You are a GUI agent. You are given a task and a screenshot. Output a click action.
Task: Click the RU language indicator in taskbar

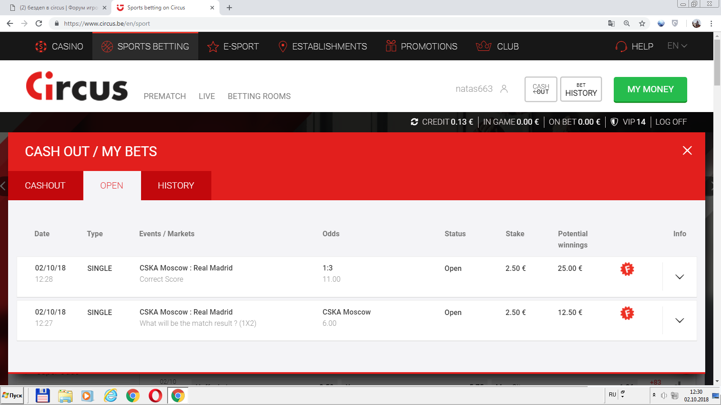tap(612, 395)
